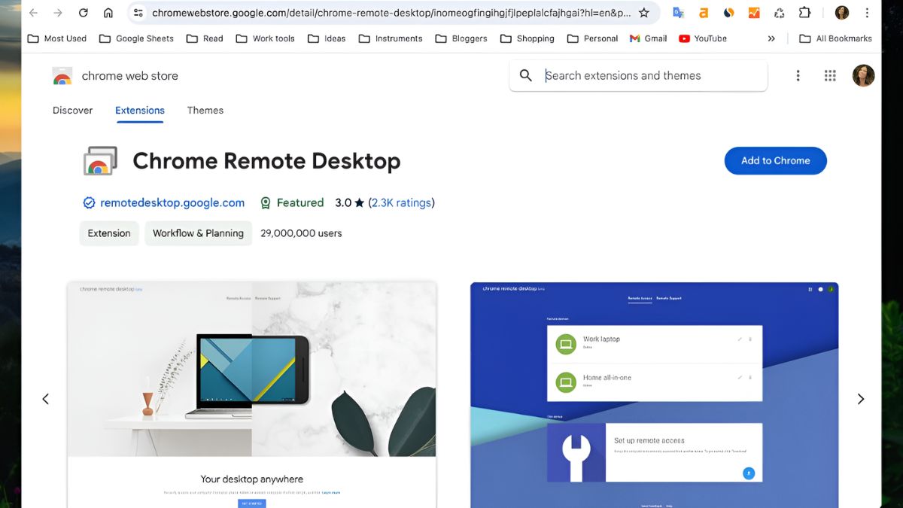Open the Personal bookmarks folder
This screenshot has height=508, width=903.
point(592,38)
